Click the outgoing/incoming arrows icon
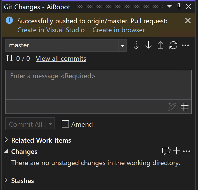This screenshot has height=190, width=198. point(10,58)
